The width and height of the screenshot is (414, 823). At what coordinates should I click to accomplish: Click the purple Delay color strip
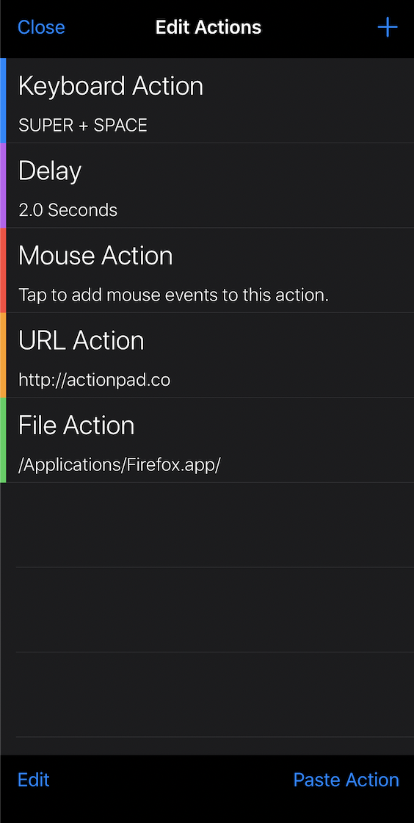click(x=3, y=185)
